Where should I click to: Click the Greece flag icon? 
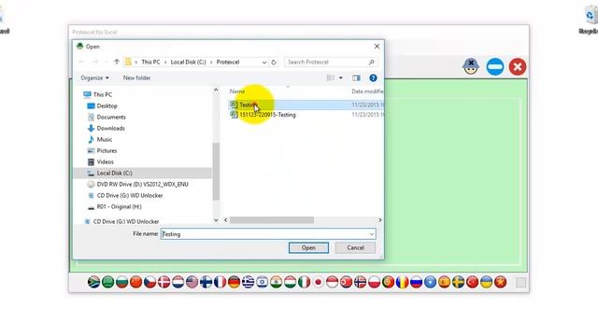click(248, 282)
